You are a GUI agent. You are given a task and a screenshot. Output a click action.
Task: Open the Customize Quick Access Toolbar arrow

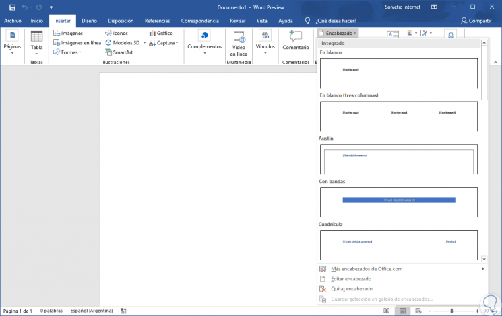coord(51,7)
